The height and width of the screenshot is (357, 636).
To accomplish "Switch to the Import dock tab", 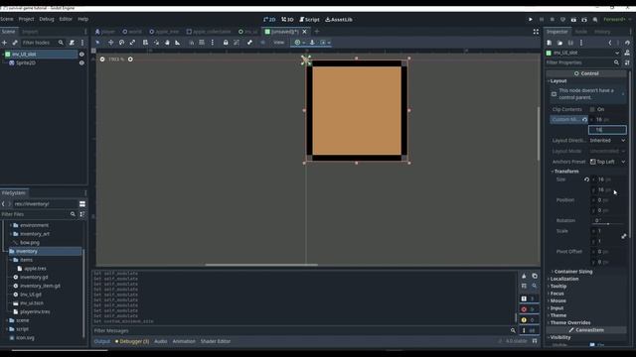I will click(x=30, y=32).
